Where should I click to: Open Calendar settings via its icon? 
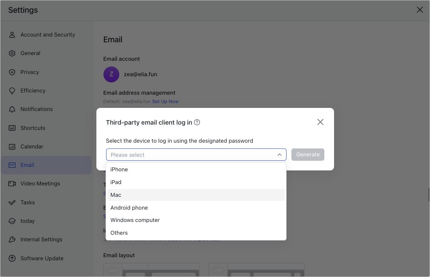pos(12,146)
